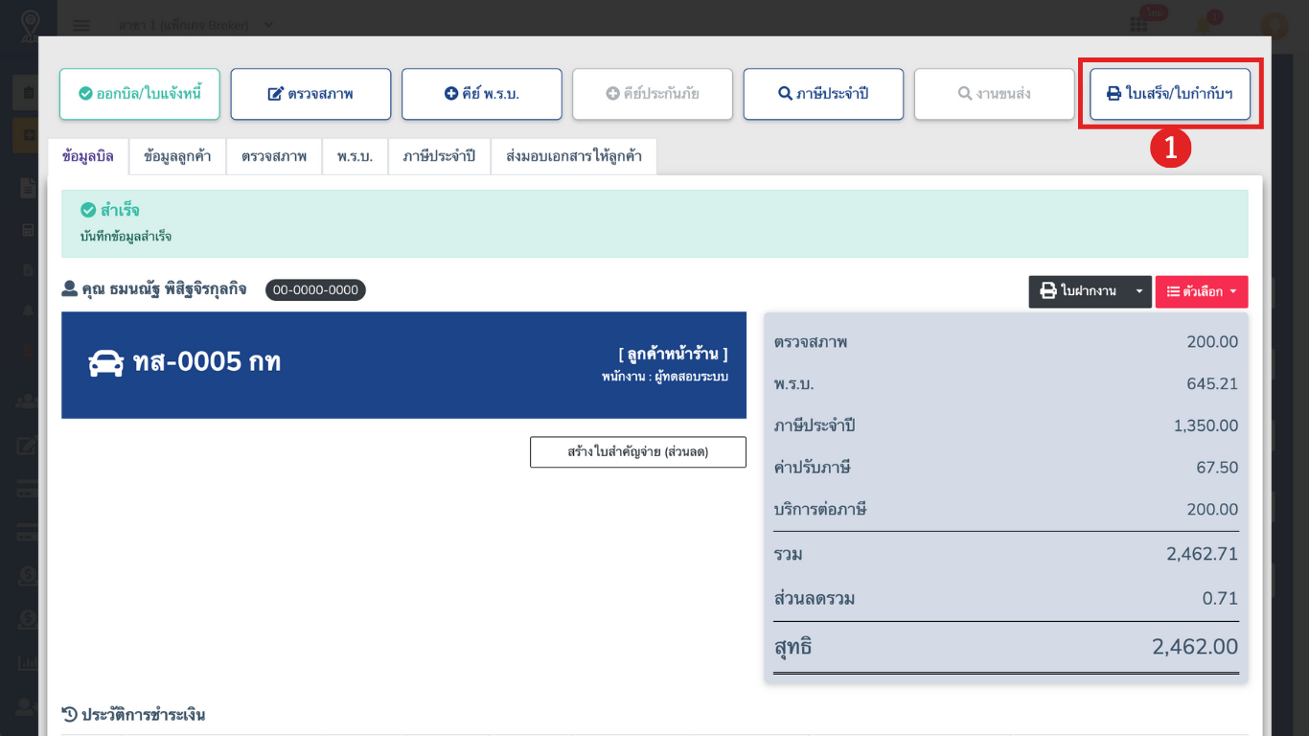Click the บันทึกข้อมูลสำเร็จ message

[x=126, y=236]
